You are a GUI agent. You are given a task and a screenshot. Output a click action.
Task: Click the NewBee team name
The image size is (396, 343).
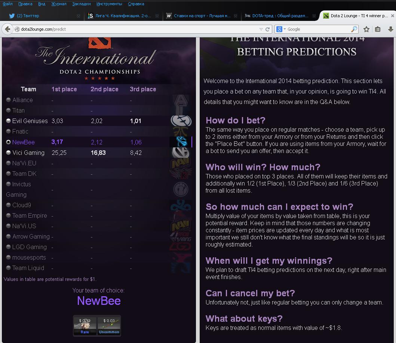click(24, 142)
